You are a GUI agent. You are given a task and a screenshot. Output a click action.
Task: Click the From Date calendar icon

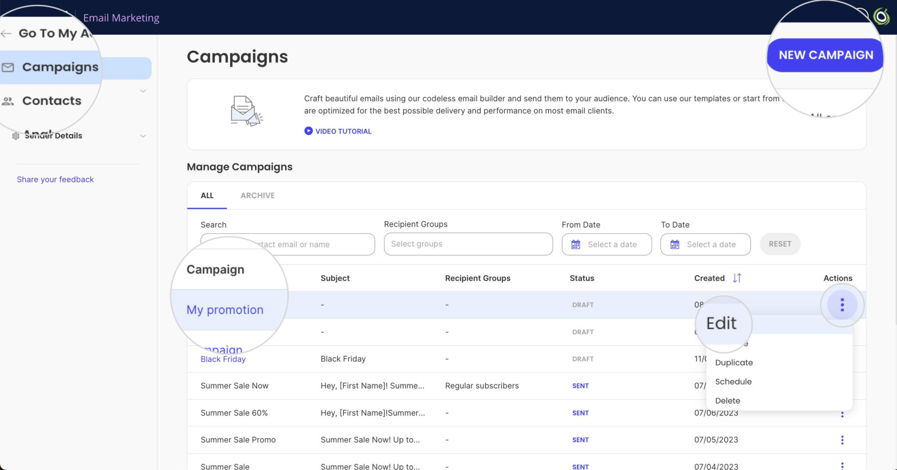click(575, 245)
